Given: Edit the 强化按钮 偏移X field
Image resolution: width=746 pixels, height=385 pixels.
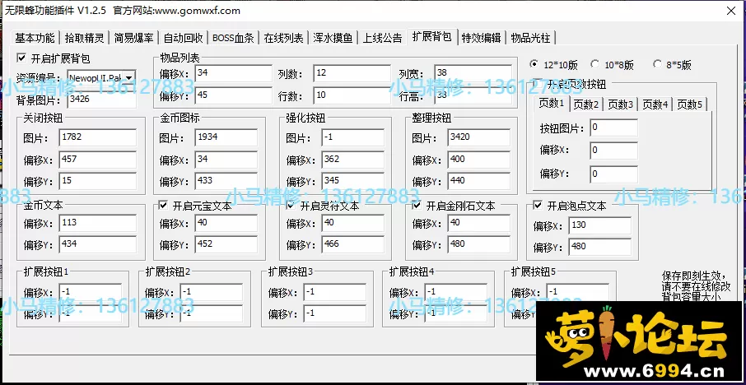Looking at the screenshot, I should [x=353, y=160].
